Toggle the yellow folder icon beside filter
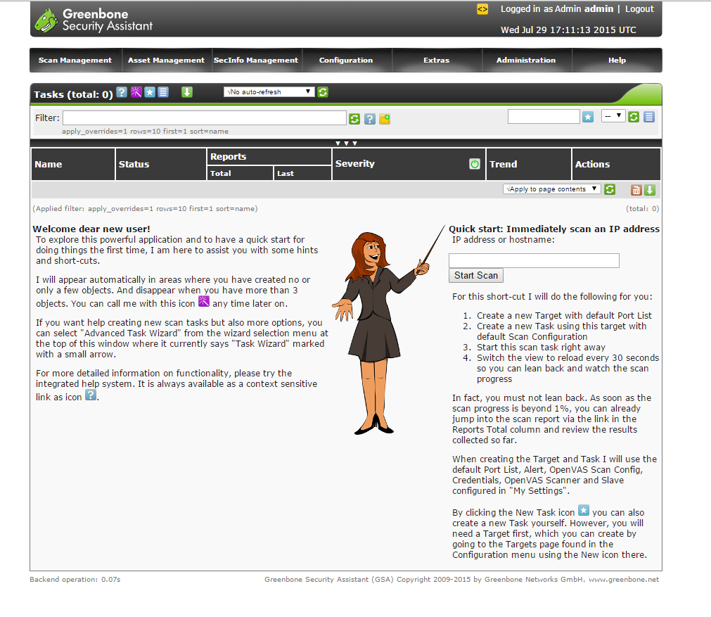 [x=385, y=119]
